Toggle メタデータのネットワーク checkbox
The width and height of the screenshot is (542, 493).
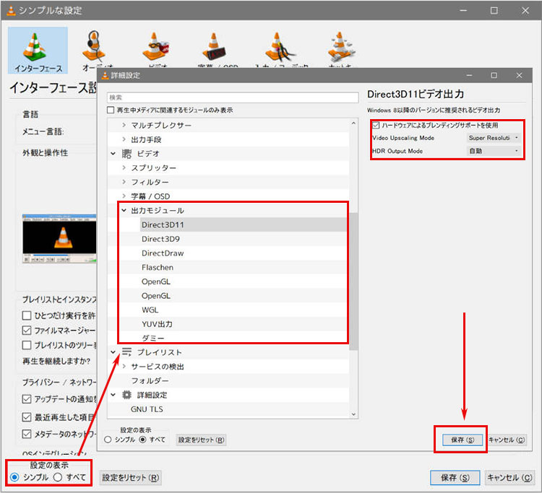coord(27,434)
